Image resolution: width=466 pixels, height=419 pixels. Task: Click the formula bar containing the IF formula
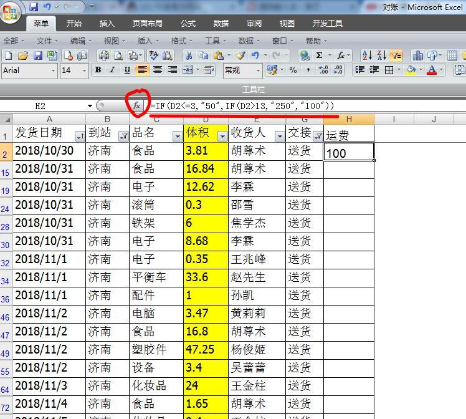307,106
